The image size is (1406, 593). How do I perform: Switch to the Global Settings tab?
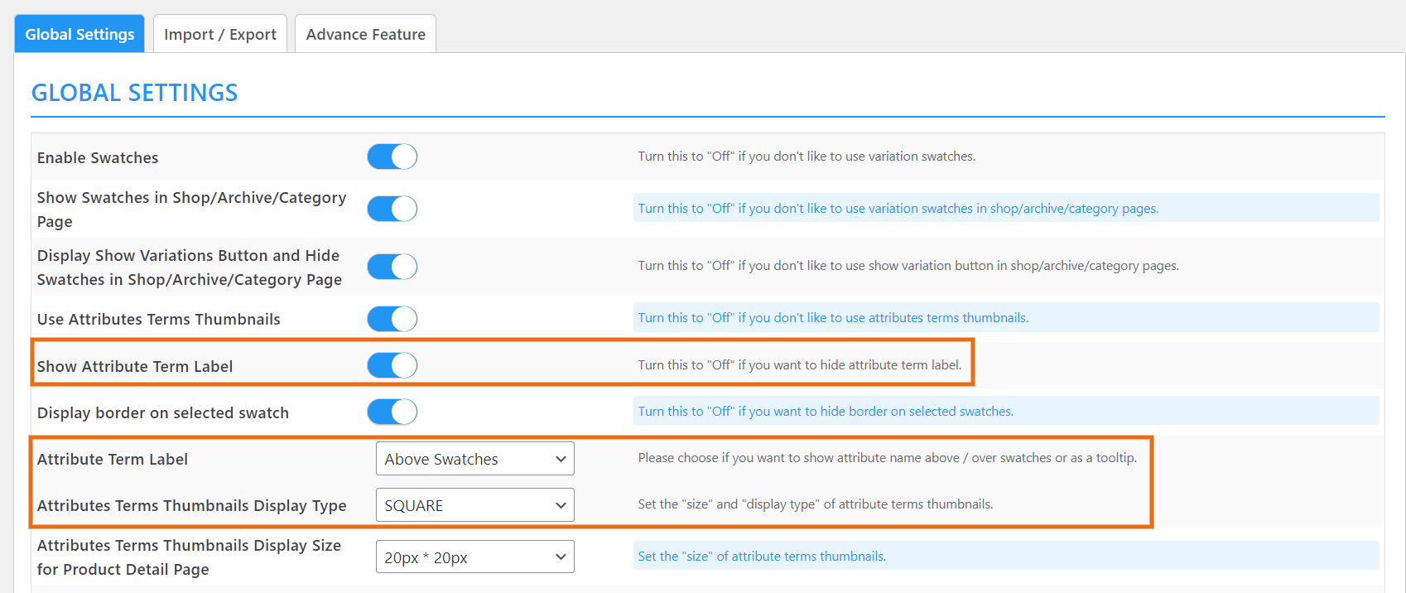[x=79, y=34]
